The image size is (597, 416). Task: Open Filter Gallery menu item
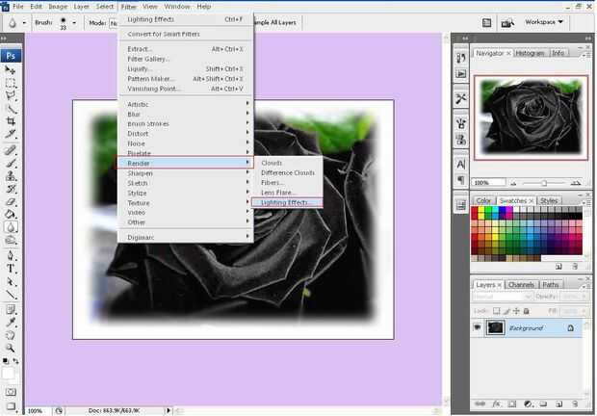click(x=185, y=59)
